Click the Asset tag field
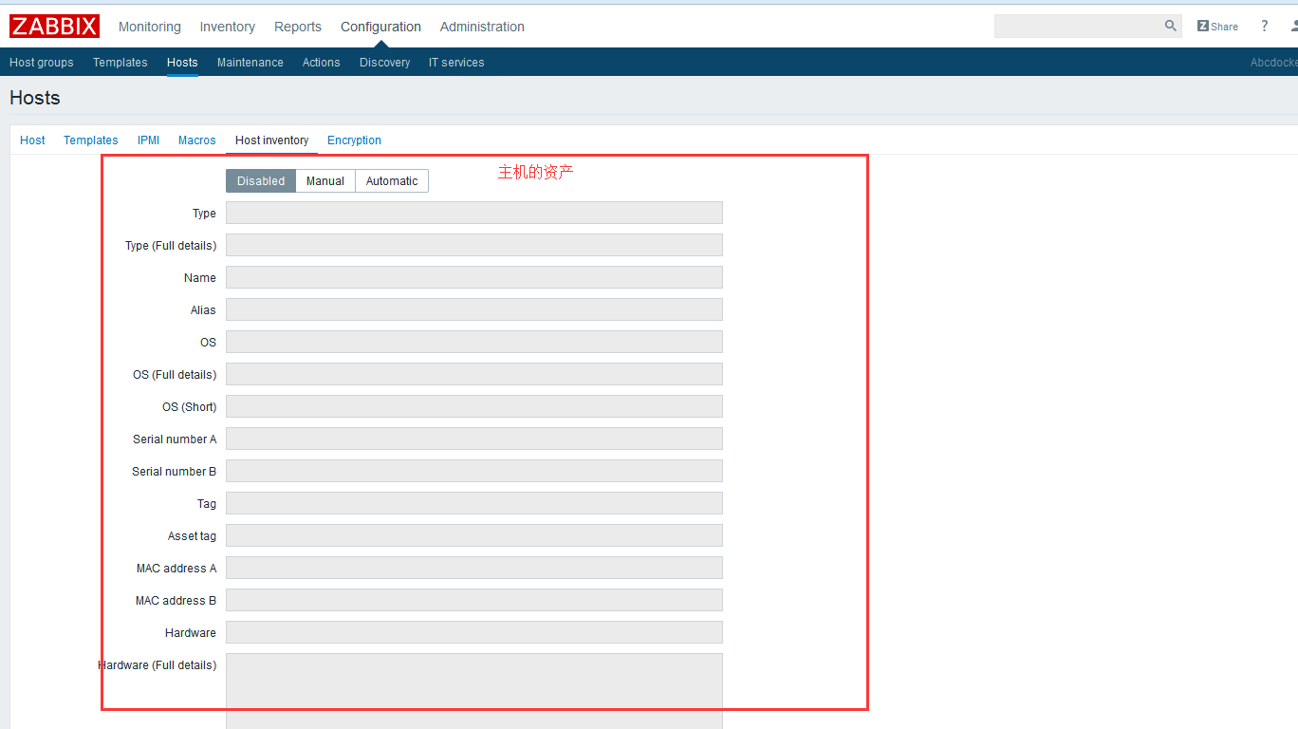 tap(474, 535)
